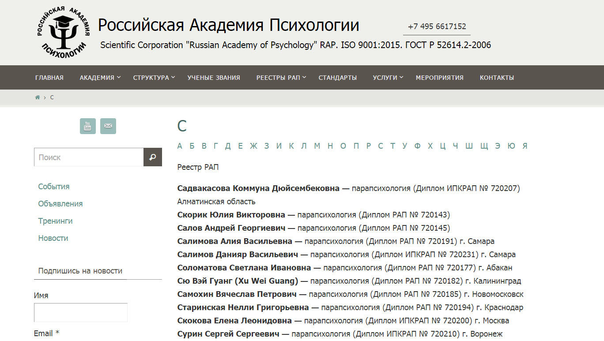Click the phone number +7 495 6617152

437,26
